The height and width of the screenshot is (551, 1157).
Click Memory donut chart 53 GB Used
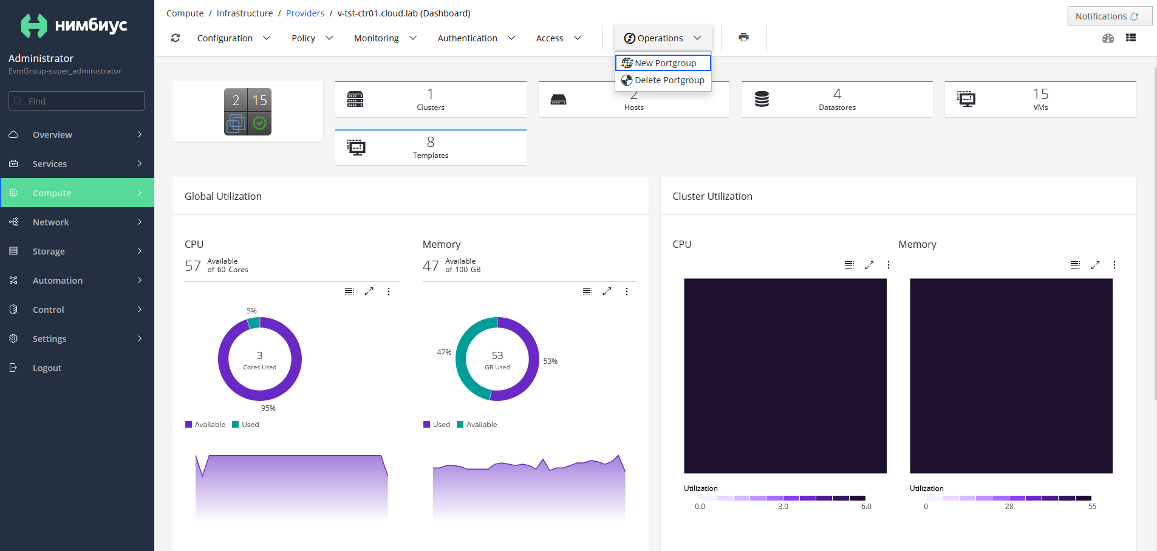[497, 359]
